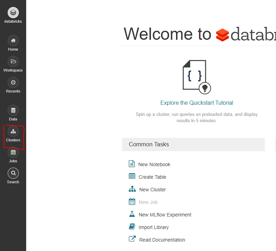Select New Notebook under Common Tasks
276x251 pixels.
coord(154,164)
